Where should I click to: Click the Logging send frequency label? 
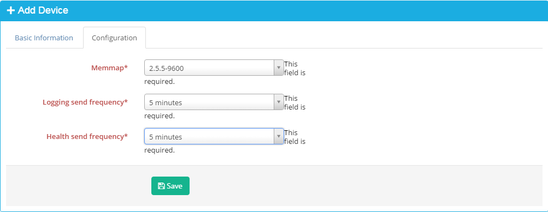(x=85, y=102)
